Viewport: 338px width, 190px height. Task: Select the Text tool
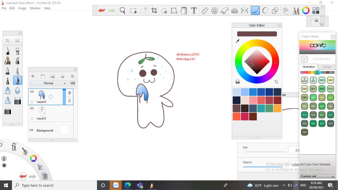(x=194, y=10)
